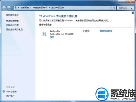Viewport: 136px width, 102px height.
Task: Click the shield icon beside 设备管理器
Action: [x=4, y=91]
